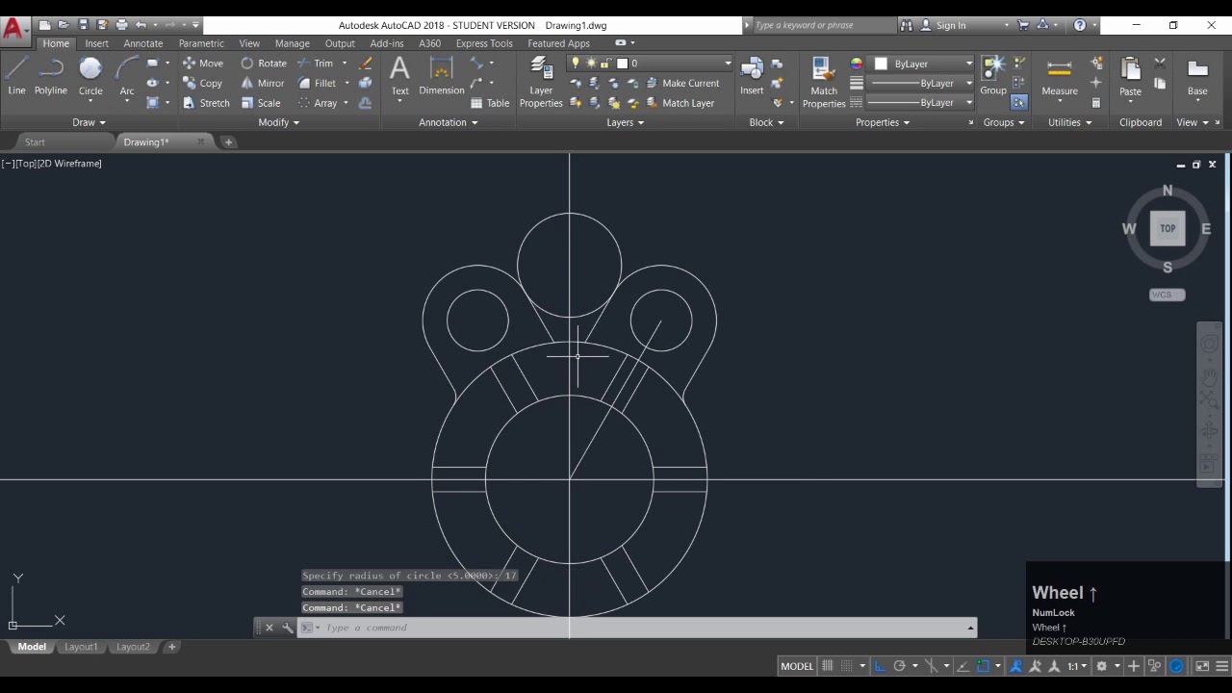
Task: Toggle Object Snap Tracking in status bar
Action: coord(962,666)
